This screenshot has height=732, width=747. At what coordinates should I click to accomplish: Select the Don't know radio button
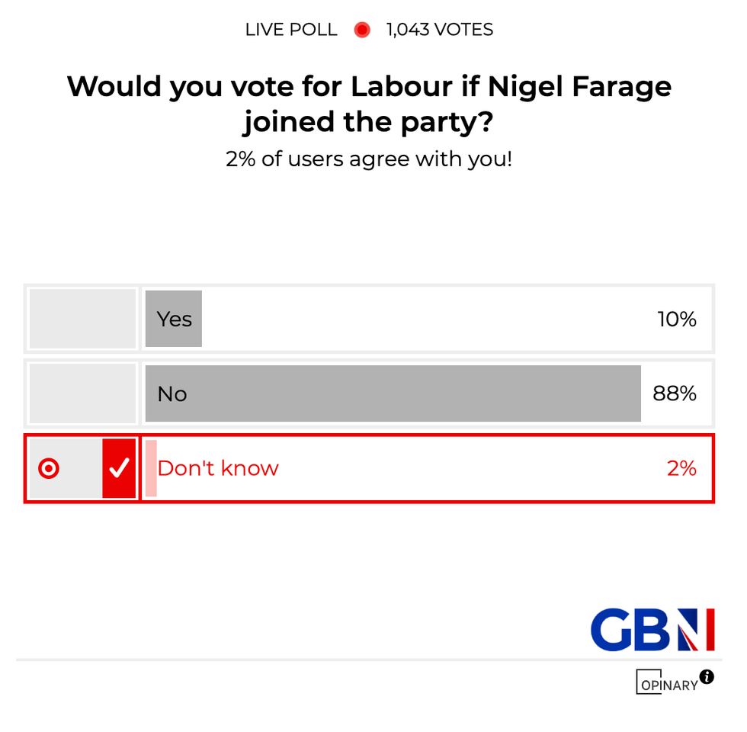tap(49, 469)
